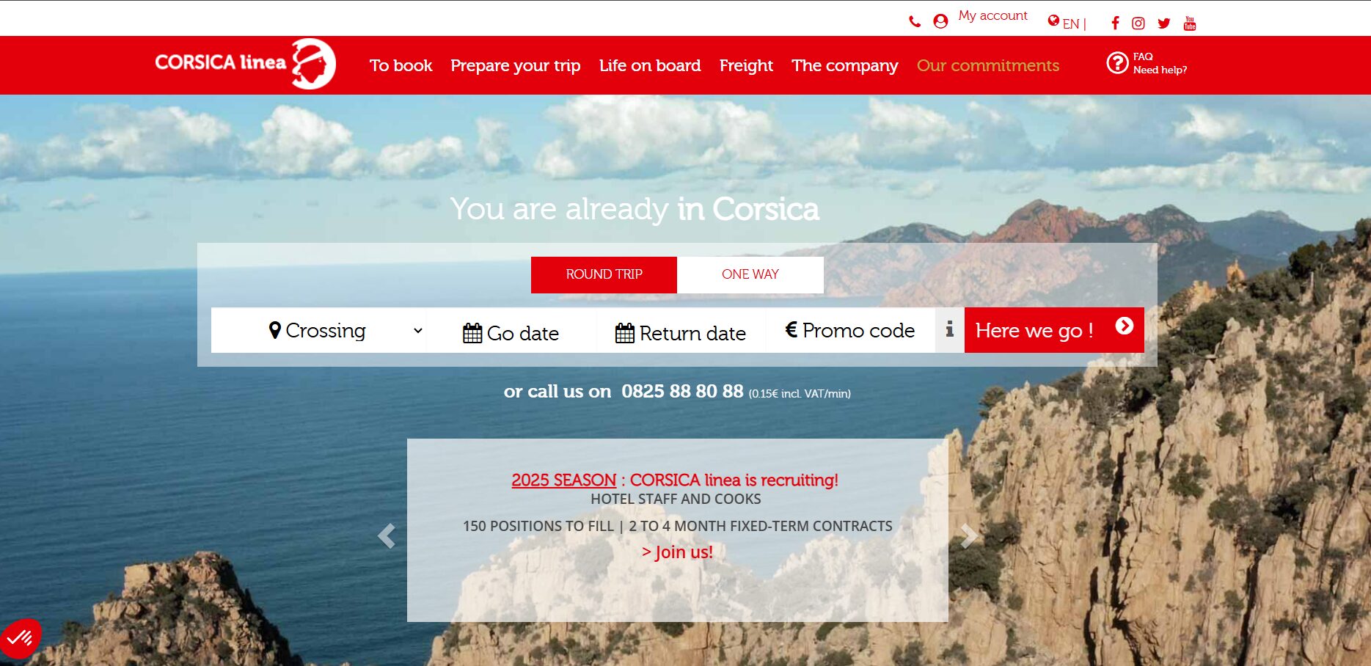Advance carousel with right arrow
Screen dimensions: 1371x666
[968, 536]
